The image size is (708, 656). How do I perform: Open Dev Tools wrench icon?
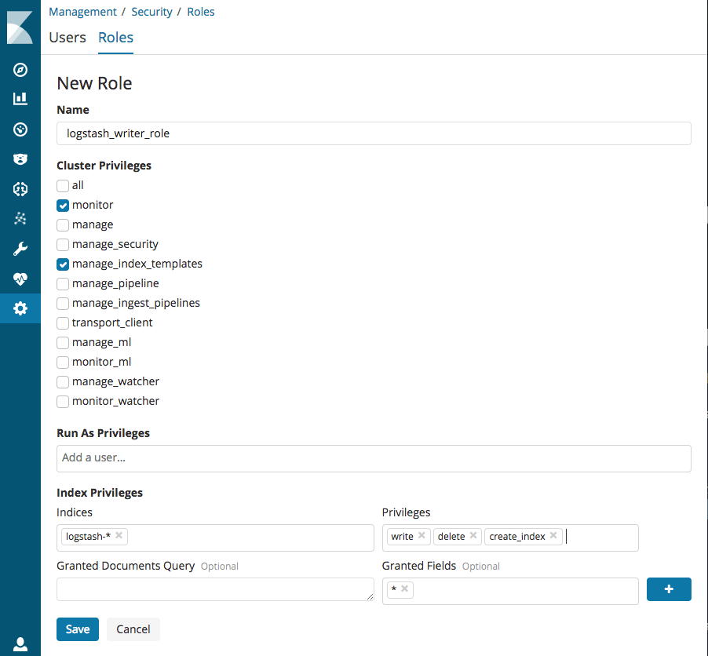tap(20, 249)
